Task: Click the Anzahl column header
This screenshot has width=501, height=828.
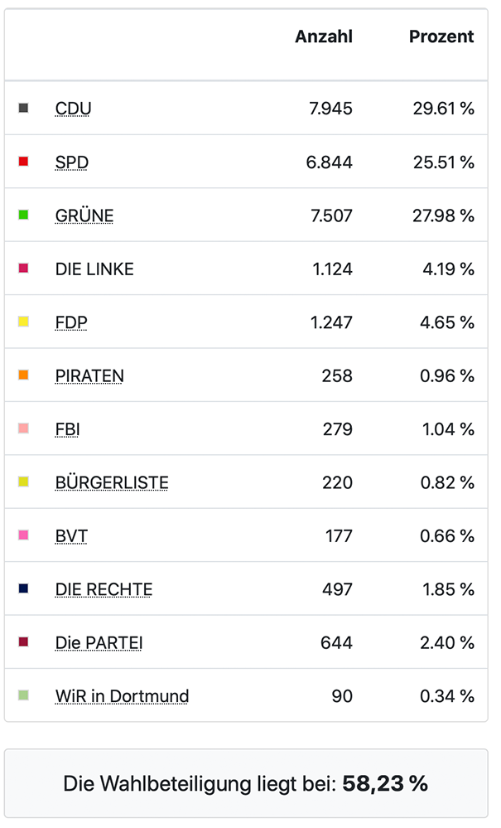Action: (324, 36)
